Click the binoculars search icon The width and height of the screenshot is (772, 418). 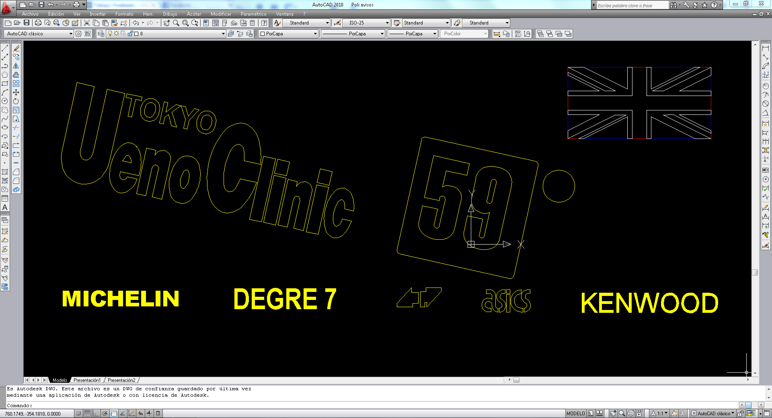[673, 5]
